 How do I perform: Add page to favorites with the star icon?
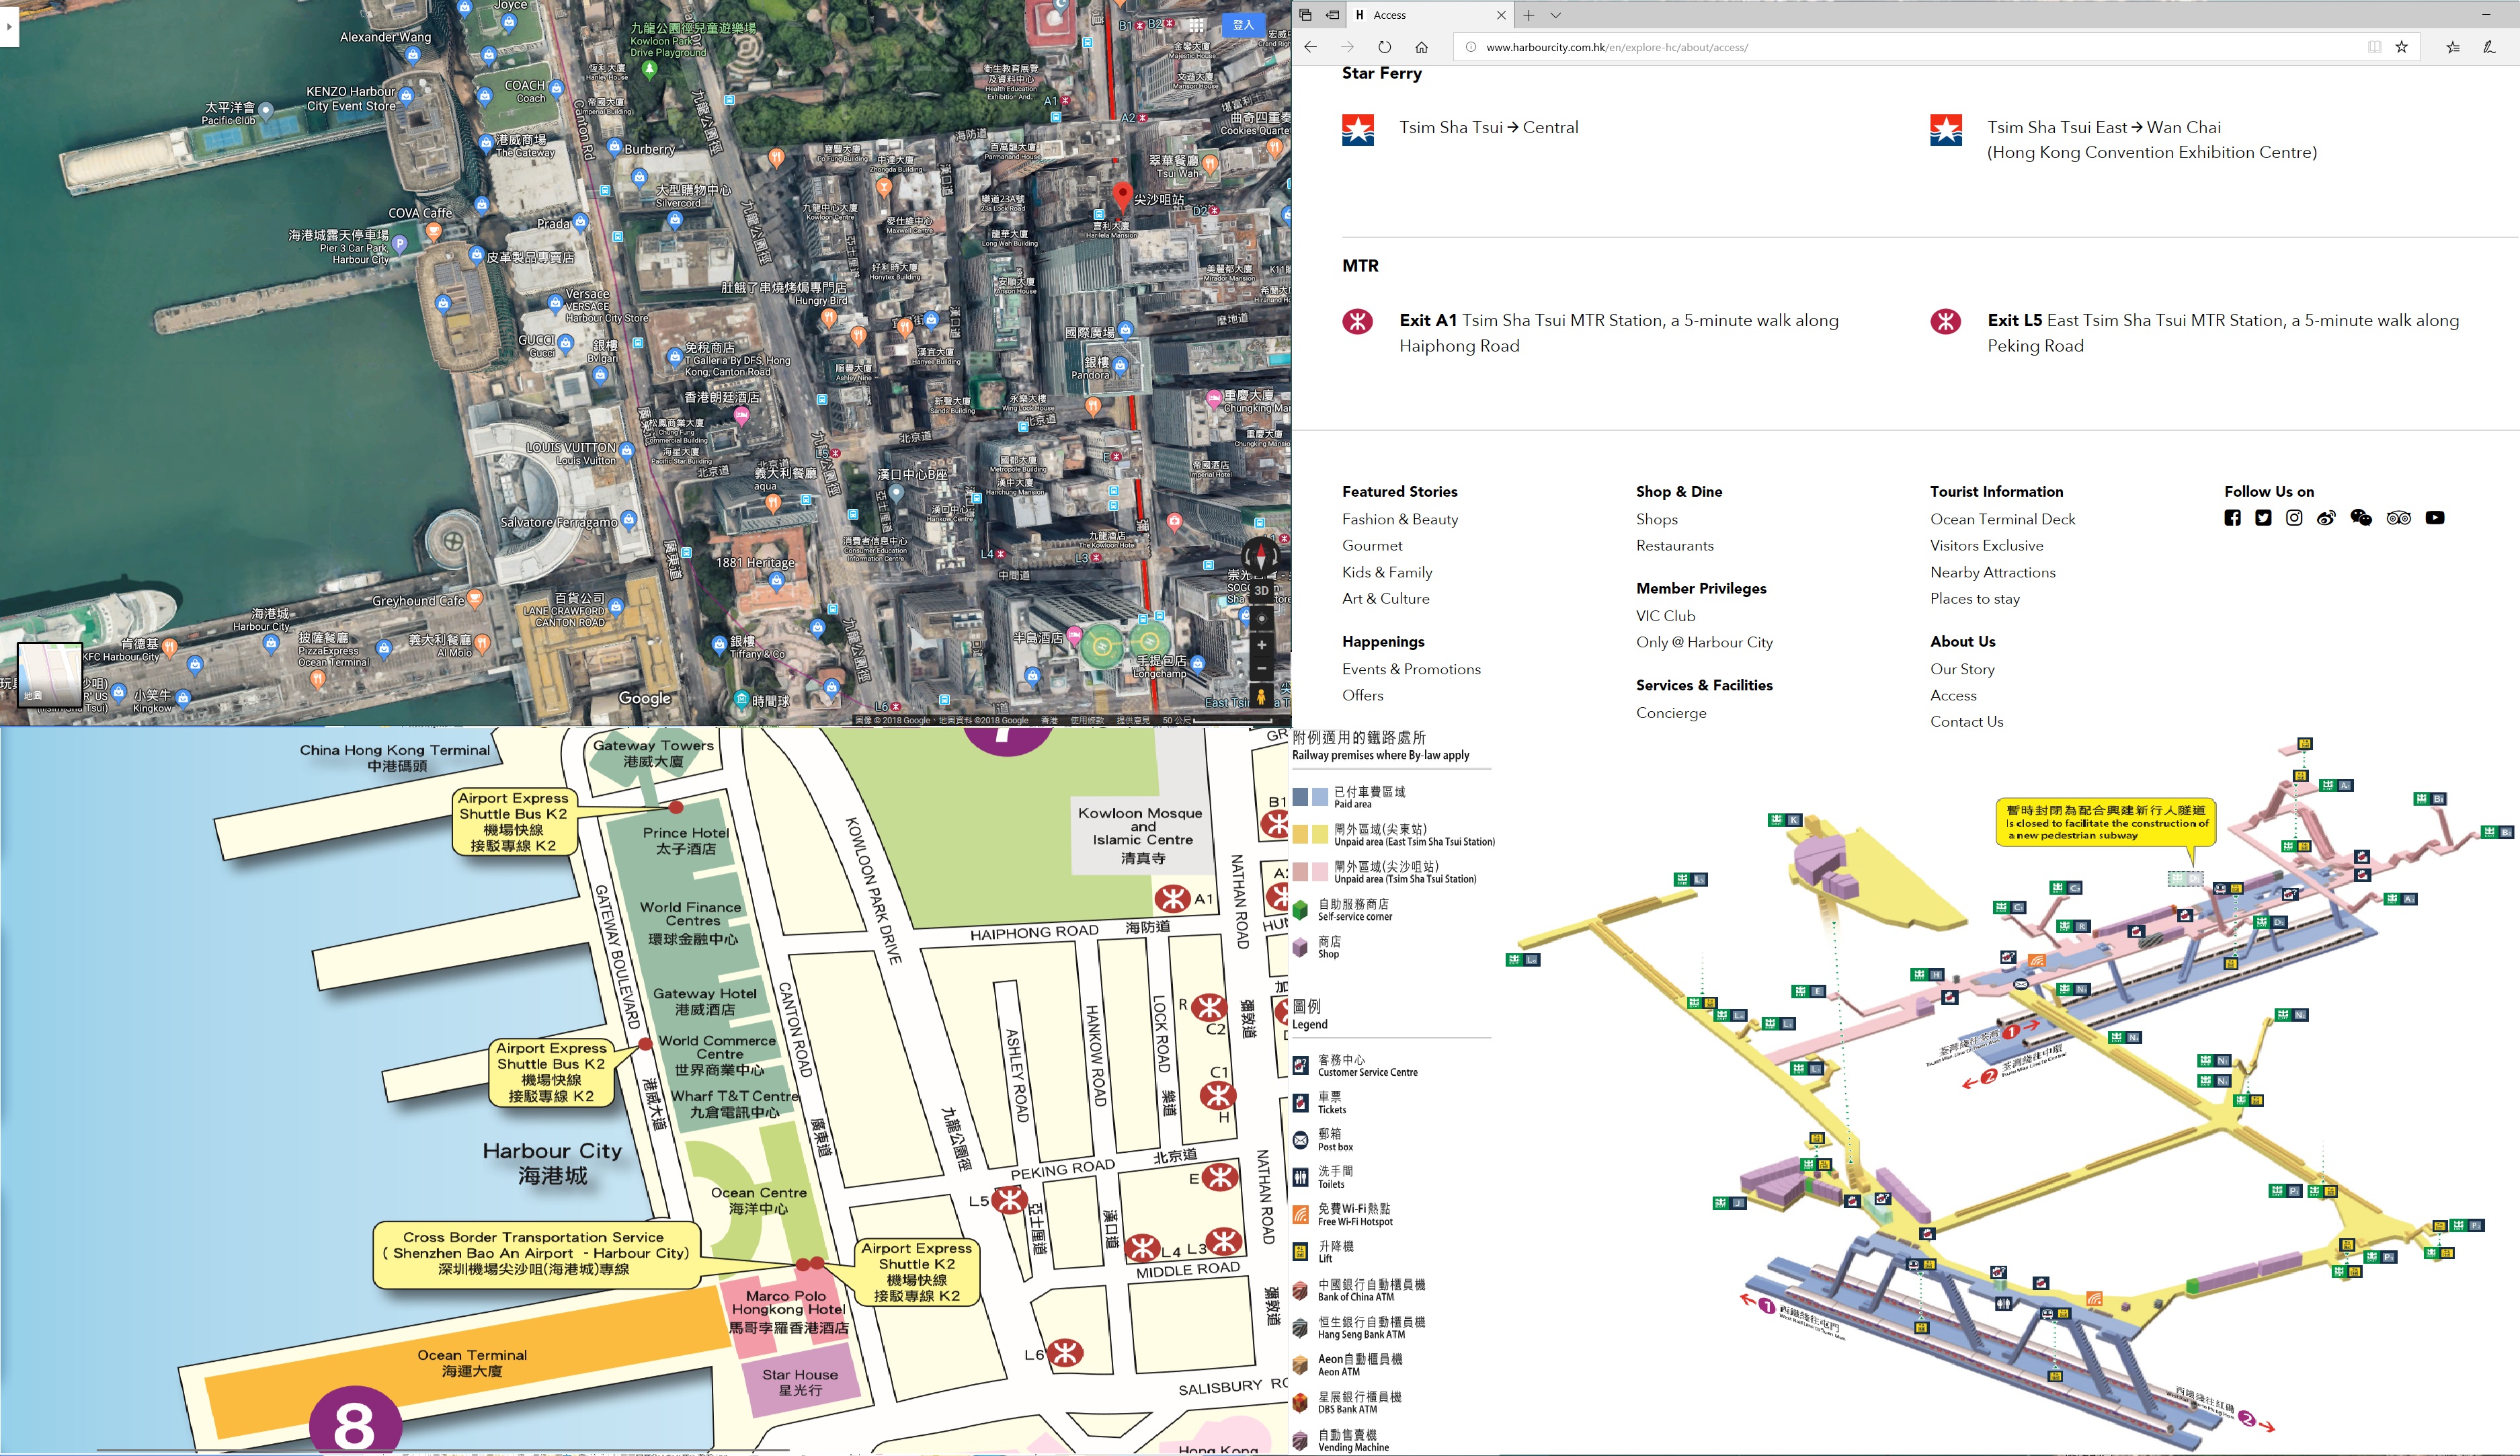coord(2401,47)
